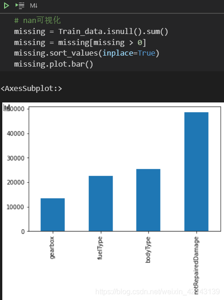This screenshot has width=224, height=300.
Task: Click the 40000 y-axis tick label
Action: 16,134
